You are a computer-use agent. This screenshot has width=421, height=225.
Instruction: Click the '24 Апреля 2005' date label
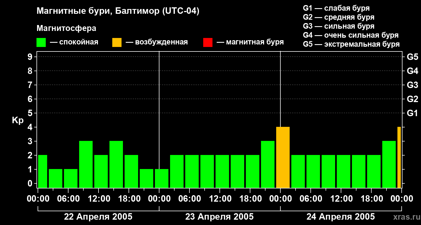click(341, 217)
